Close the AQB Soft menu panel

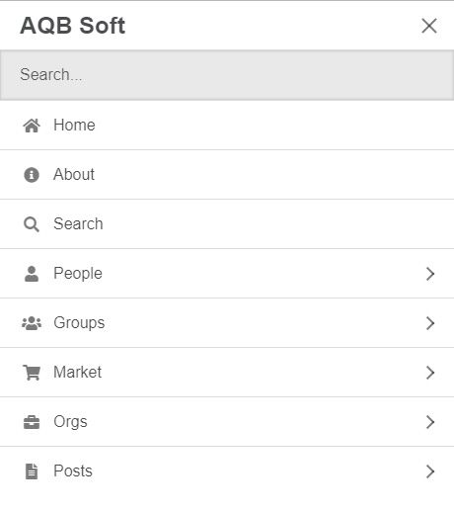429,26
